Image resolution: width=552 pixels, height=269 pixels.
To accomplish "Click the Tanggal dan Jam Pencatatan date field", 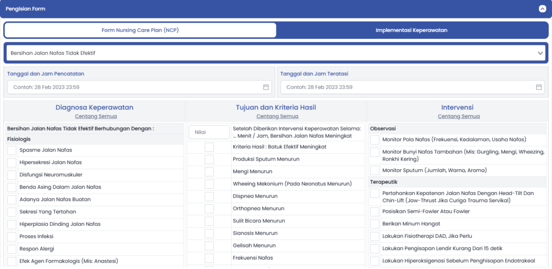I will (x=135, y=87).
